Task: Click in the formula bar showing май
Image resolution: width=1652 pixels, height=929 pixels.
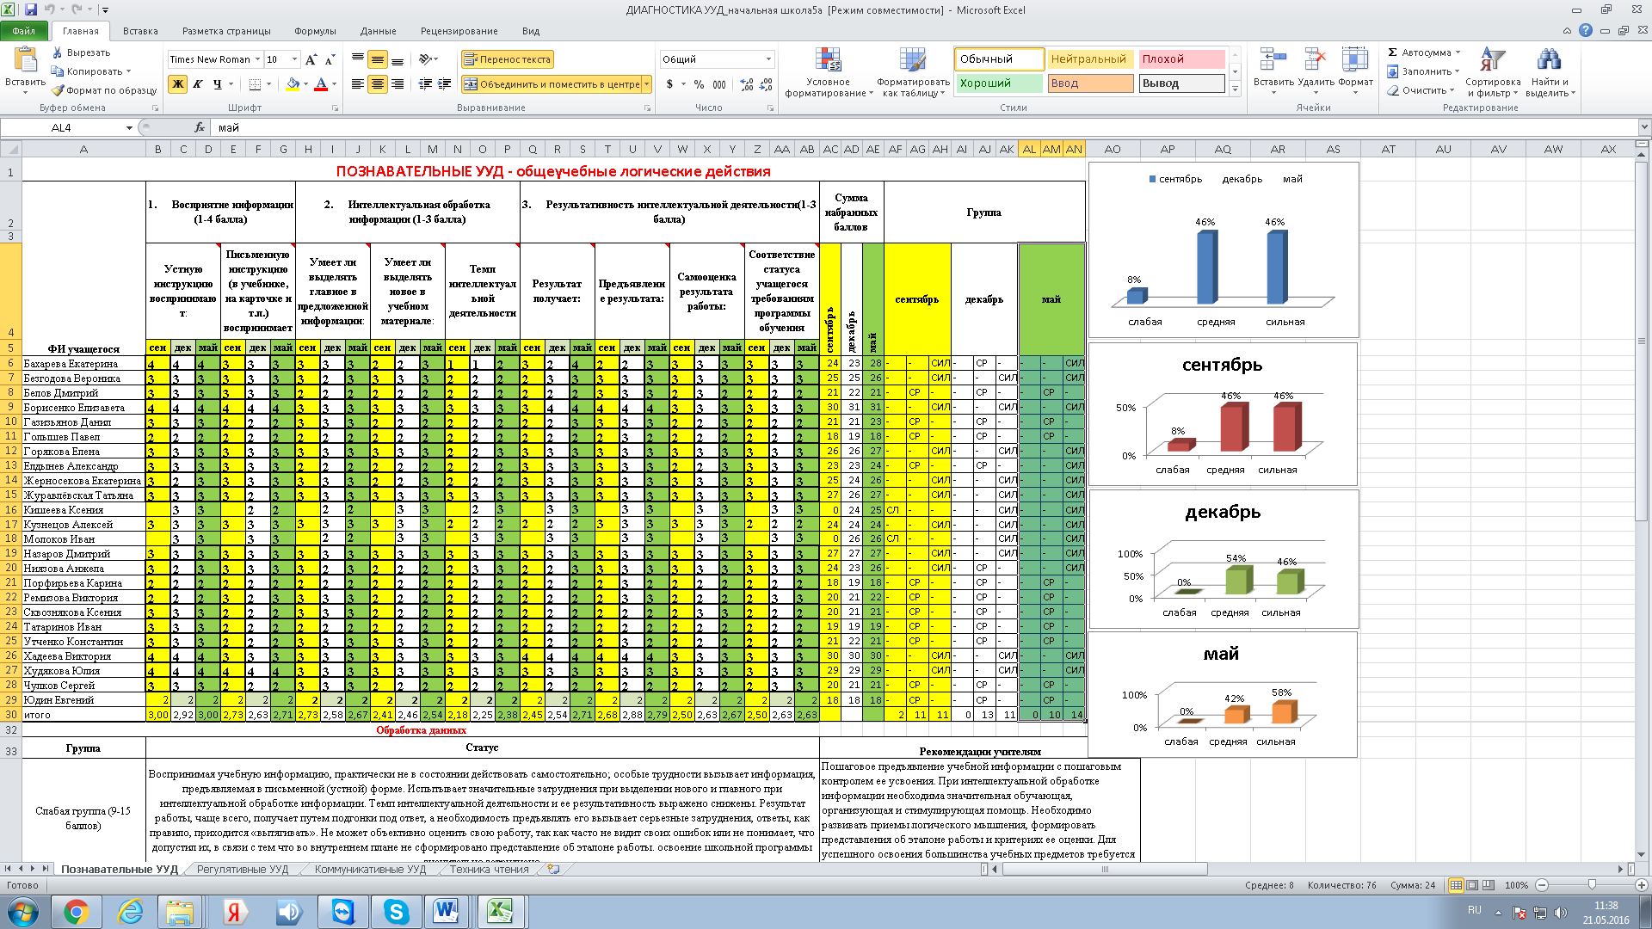Action: click(x=924, y=127)
